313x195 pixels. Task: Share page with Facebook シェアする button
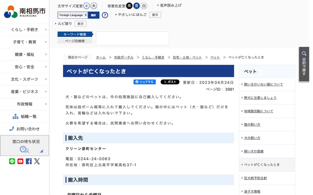pyautogui.click(x=144, y=82)
